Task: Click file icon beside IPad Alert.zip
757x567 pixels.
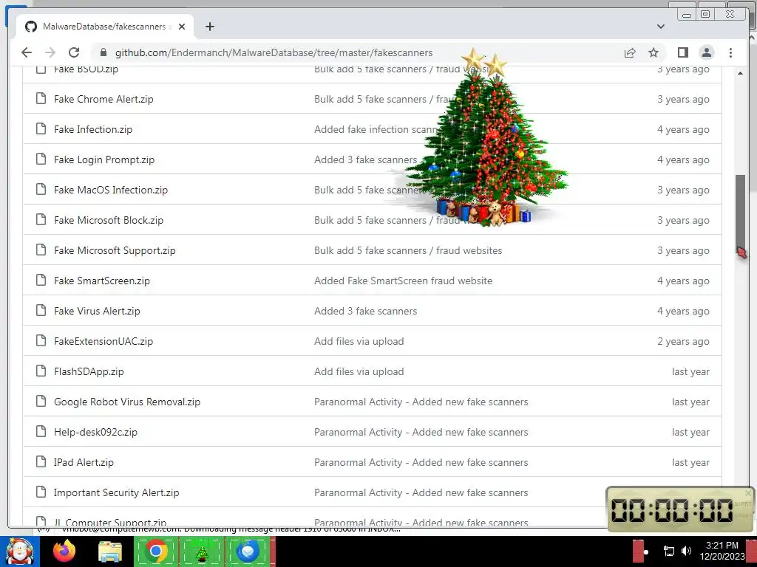Action: 41,462
